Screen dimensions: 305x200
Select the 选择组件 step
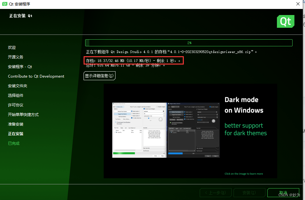tap(16, 96)
